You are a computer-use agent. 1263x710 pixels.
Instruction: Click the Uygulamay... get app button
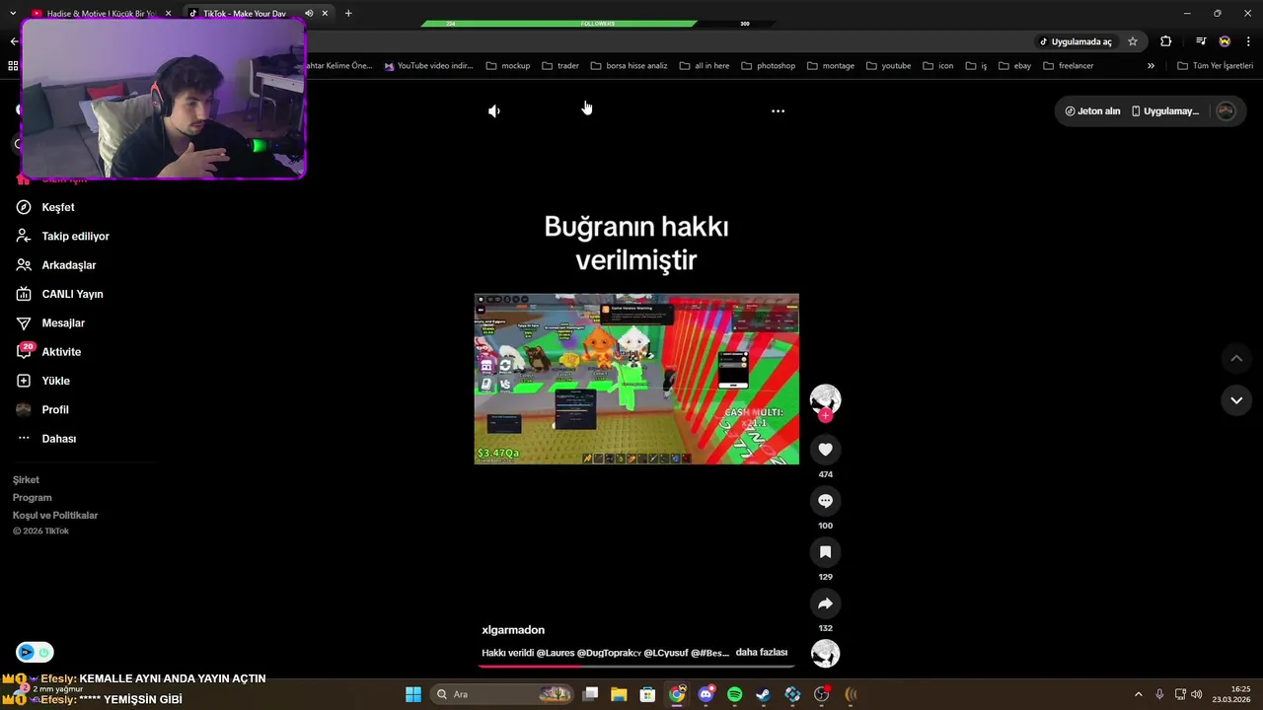click(1165, 111)
